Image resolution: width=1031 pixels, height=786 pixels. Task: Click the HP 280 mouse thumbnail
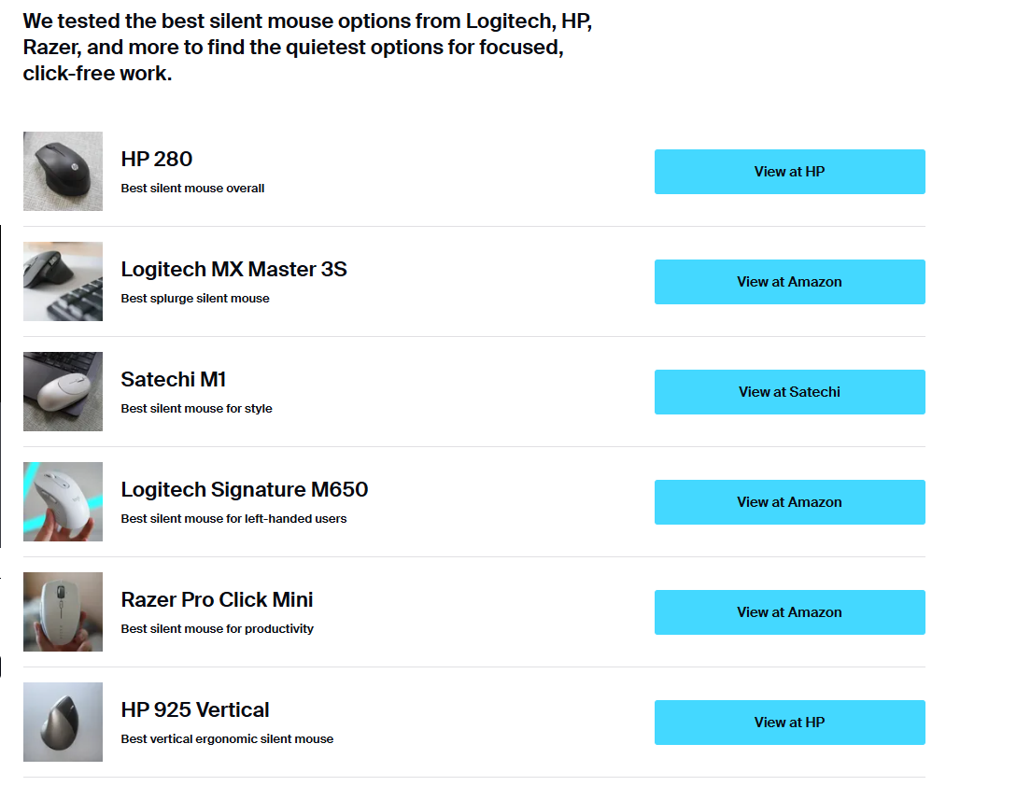click(63, 171)
